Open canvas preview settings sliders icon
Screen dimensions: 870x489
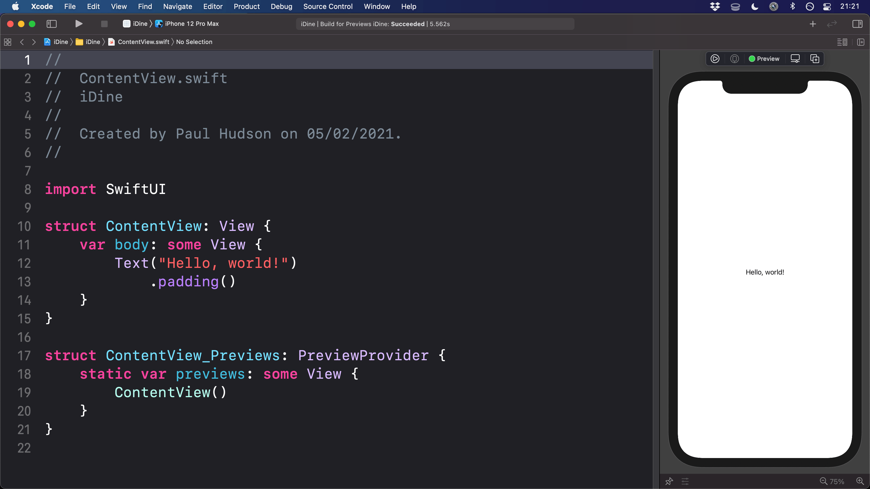click(685, 481)
